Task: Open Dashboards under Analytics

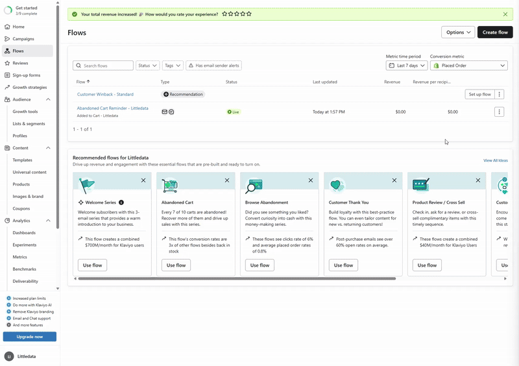Action: click(x=24, y=233)
